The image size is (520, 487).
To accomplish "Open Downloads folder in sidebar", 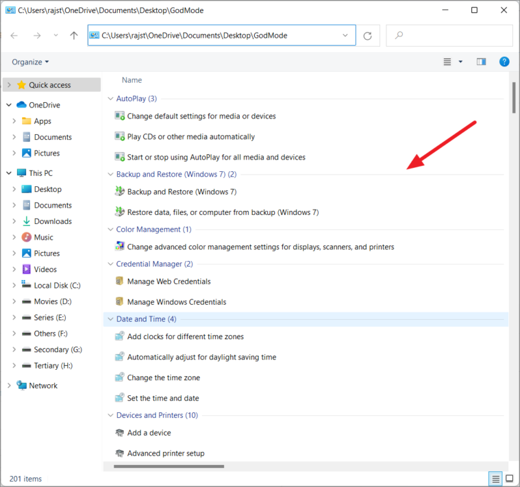I will (x=53, y=221).
